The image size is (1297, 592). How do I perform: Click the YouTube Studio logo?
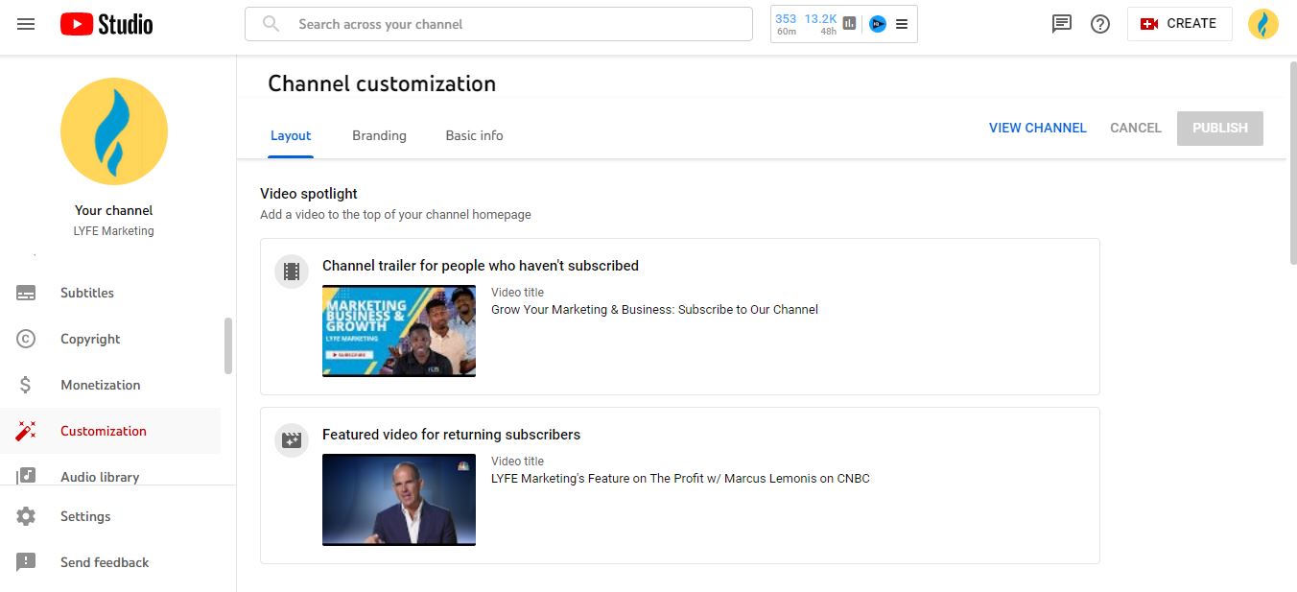pos(106,24)
